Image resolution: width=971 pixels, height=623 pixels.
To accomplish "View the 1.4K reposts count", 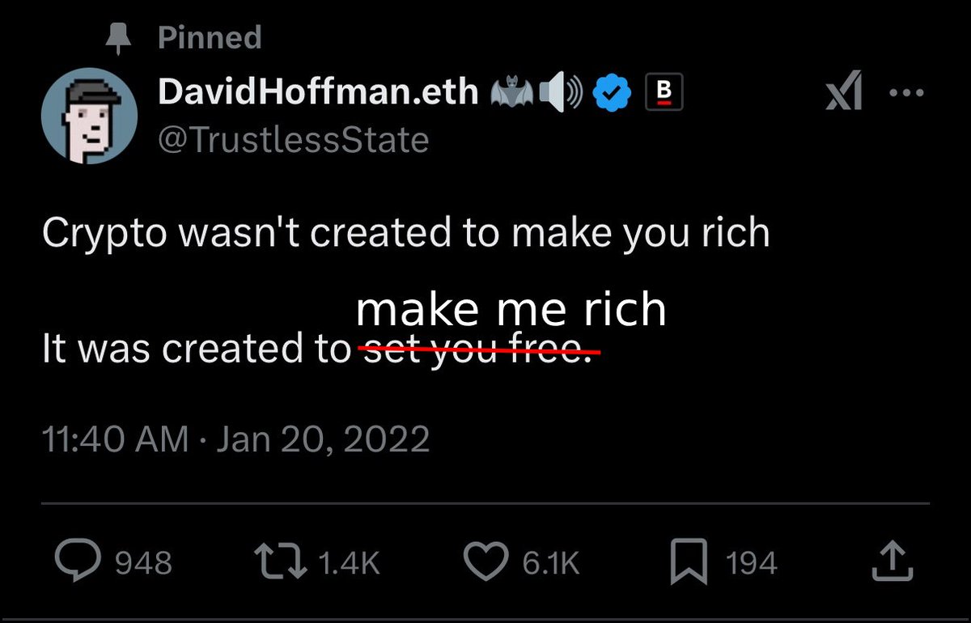I will point(350,562).
